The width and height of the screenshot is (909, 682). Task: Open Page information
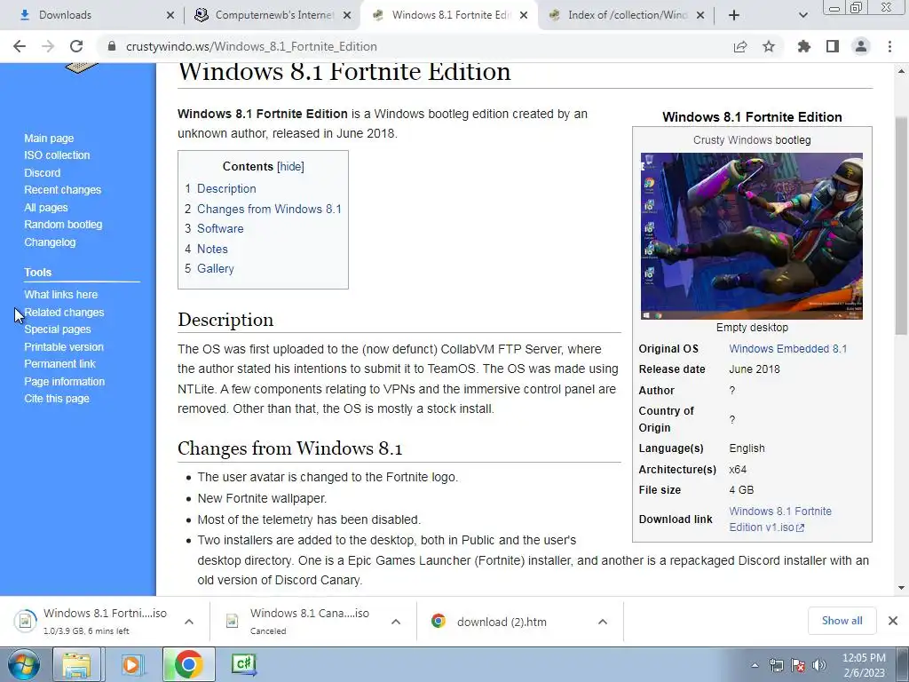tap(64, 382)
